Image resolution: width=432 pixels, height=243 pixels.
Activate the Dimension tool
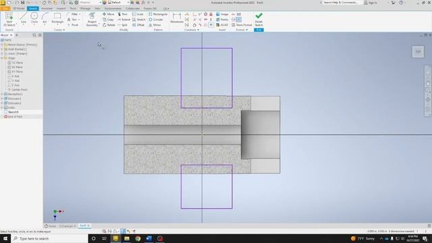177,18
